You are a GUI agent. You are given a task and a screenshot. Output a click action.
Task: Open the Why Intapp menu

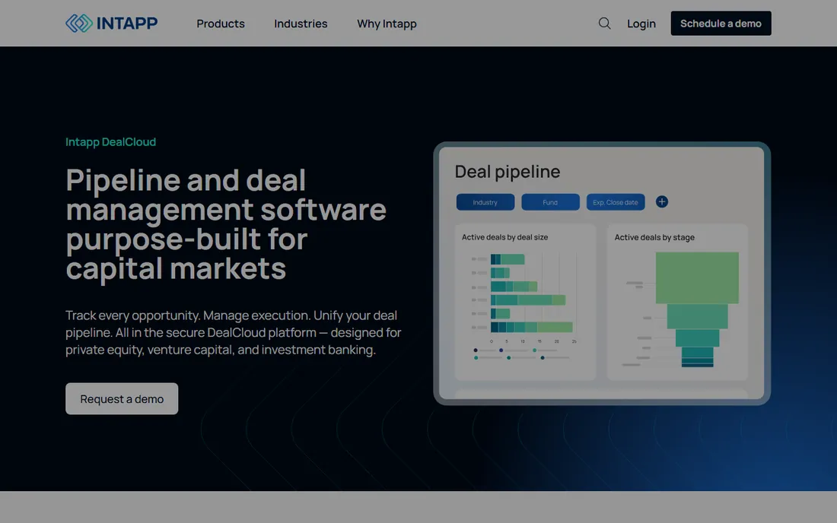387,24
